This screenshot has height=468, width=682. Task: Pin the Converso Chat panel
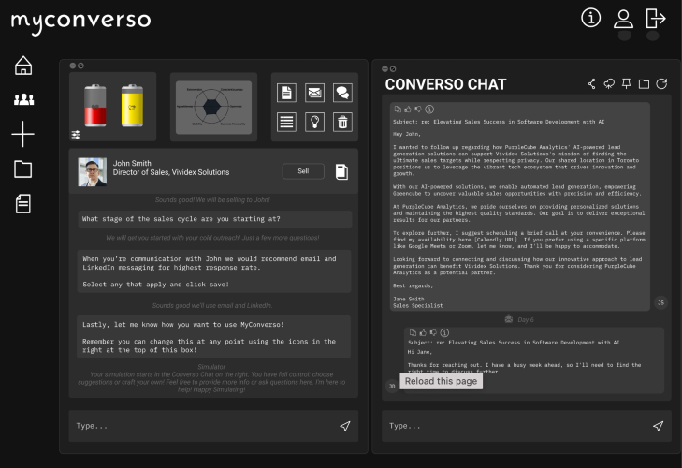coord(627,85)
